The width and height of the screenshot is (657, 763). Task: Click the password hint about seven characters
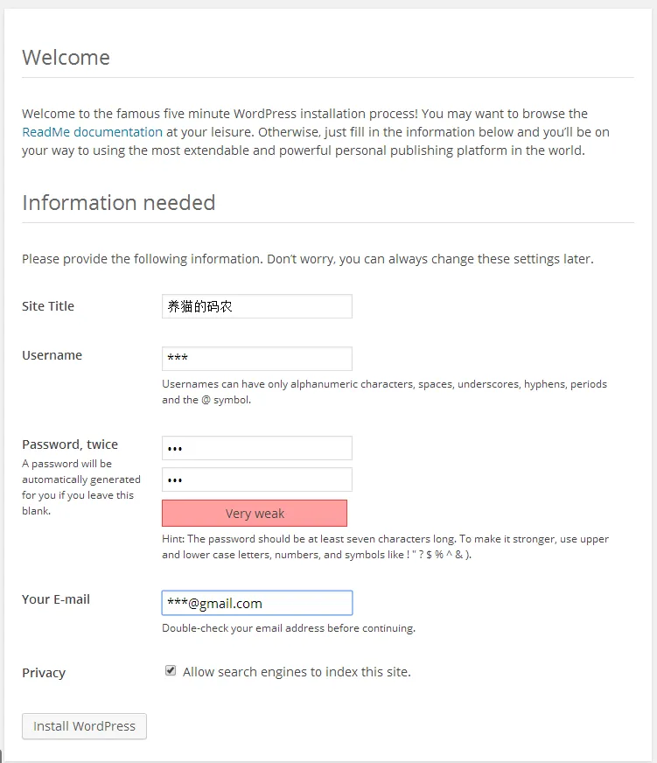(386, 547)
